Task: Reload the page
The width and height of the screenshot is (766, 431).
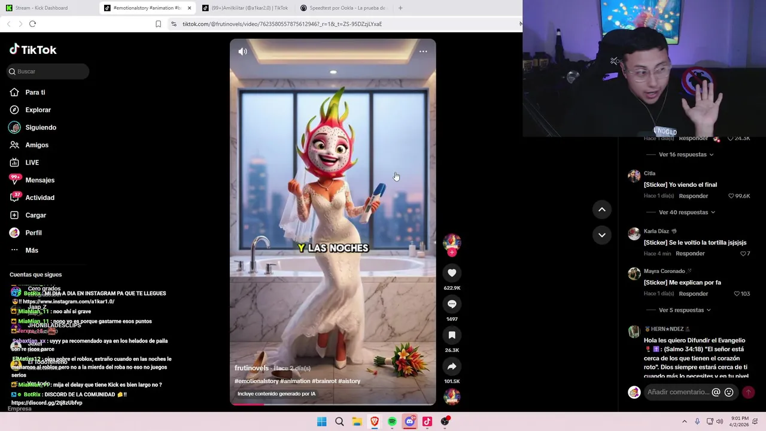Action: pos(32,24)
